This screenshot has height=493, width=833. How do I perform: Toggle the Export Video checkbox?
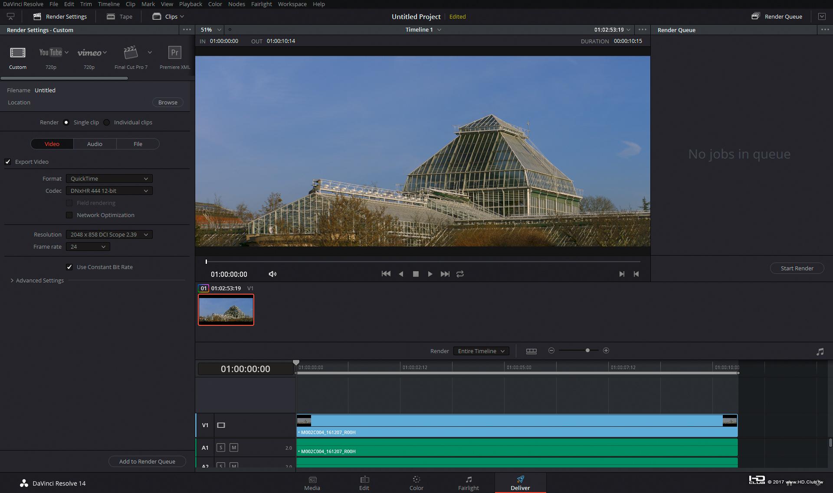click(x=8, y=162)
